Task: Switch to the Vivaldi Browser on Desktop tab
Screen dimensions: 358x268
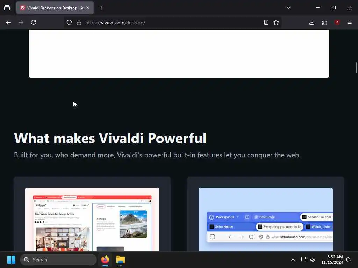Action: [x=55, y=8]
